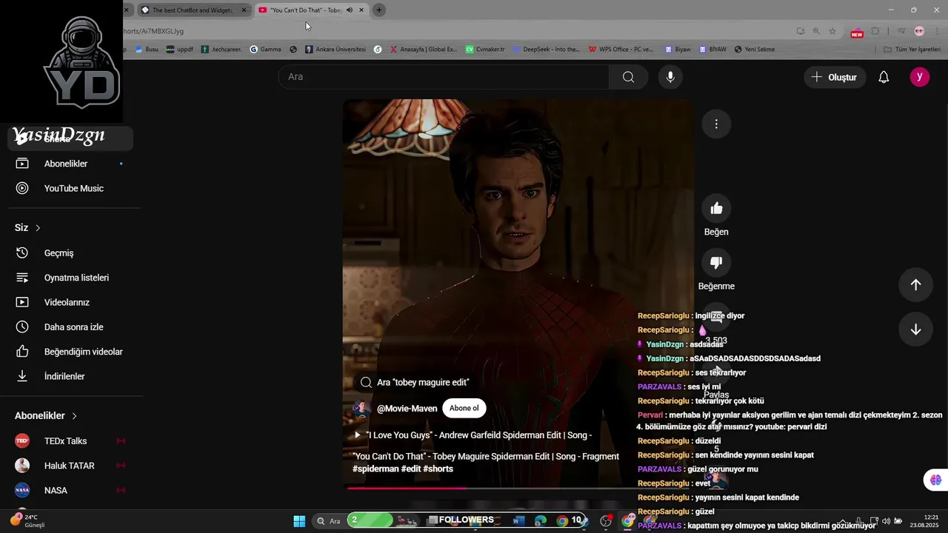Open the zoom magnifier in address bar

[816, 31]
